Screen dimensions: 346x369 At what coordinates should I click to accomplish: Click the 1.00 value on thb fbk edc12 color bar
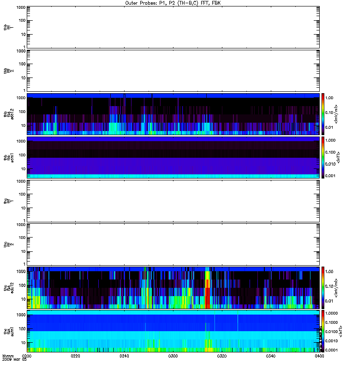click(329, 98)
